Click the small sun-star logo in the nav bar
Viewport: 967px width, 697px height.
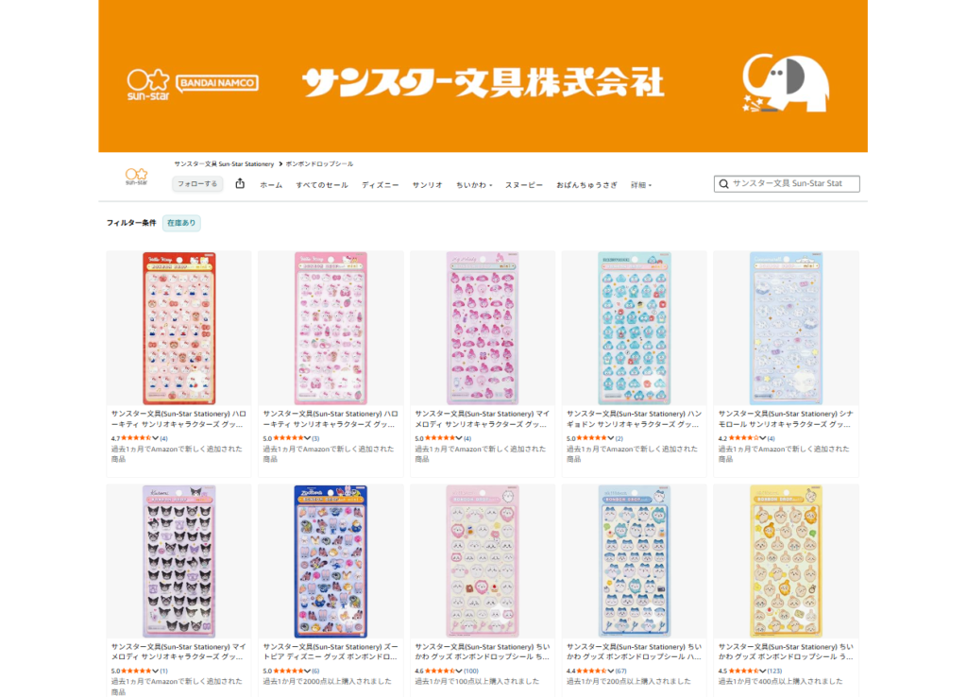point(136,177)
